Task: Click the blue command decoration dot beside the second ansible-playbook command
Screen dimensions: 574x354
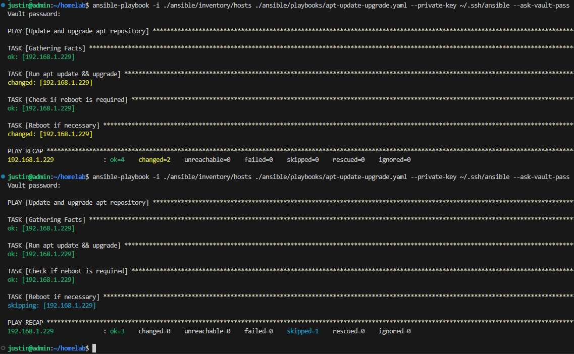Action: pos(4,177)
